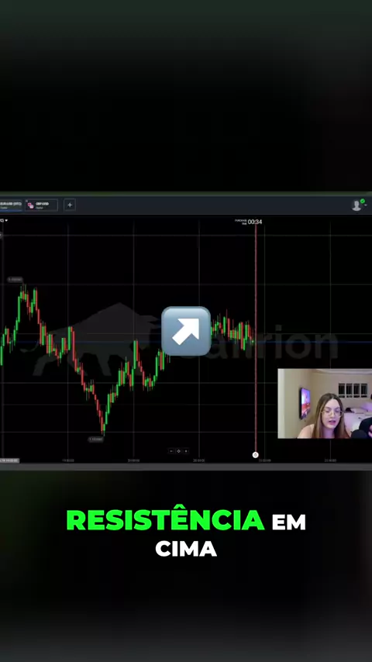This screenshot has height=662, width=372.
Task: Click the profile avatar icon
Action: point(356,205)
